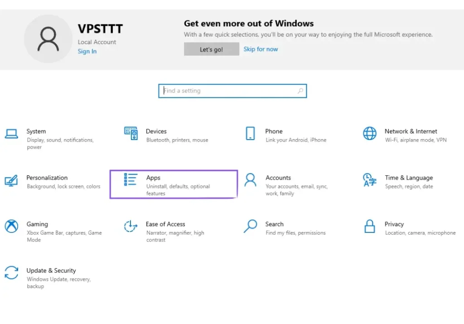The width and height of the screenshot is (464, 324).
Task: Select the Devices category title
Action: click(156, 131)
